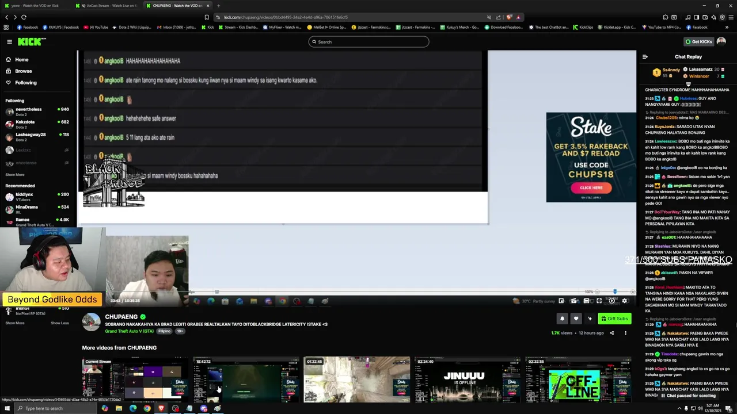This screenshot has width=737, height=414.
Task: Open Microsoft Edge from the taskbar
Action: (133, 408)
